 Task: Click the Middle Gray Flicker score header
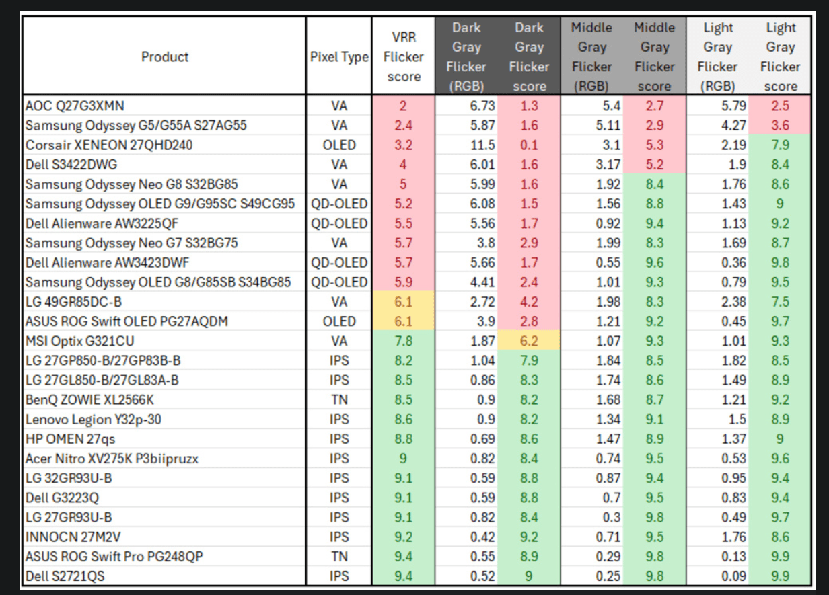654,57
